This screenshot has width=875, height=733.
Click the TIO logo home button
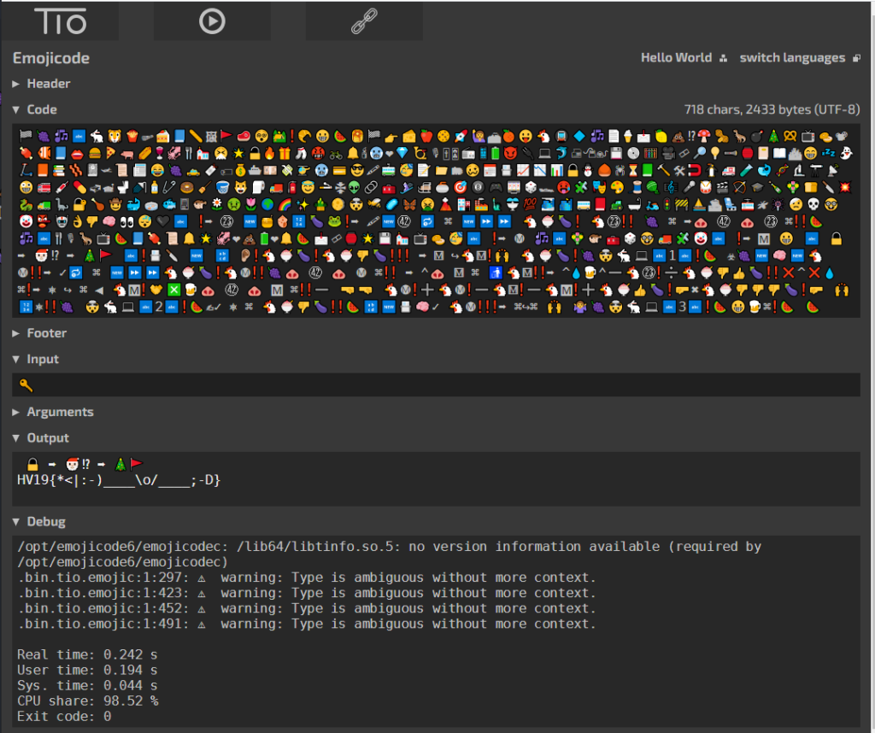pos(61,21)
